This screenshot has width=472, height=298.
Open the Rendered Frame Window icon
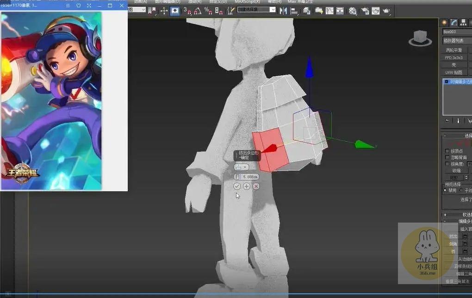(x=375, y=11)
